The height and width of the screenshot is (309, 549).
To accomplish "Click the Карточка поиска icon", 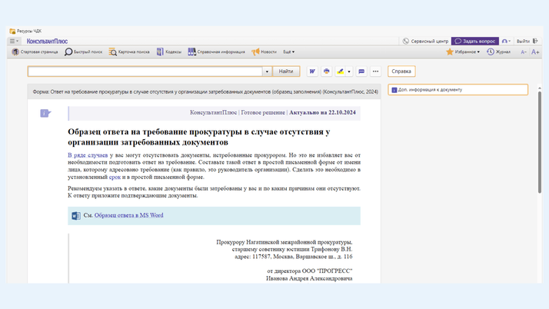I will point(112,51).
